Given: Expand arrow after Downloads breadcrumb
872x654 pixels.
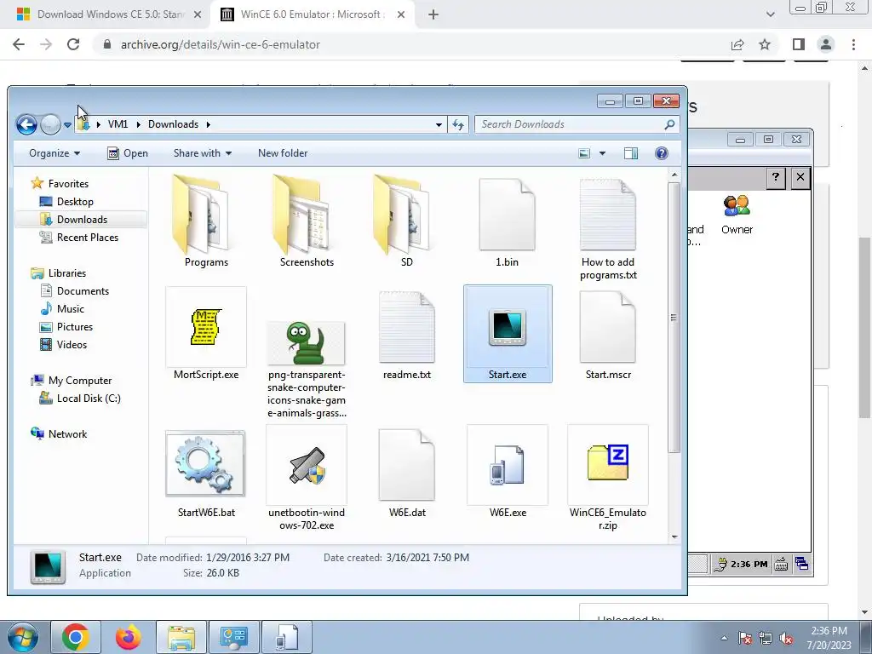Looking at the screenshot, I should pyautogui.click(x=209, y=124).
